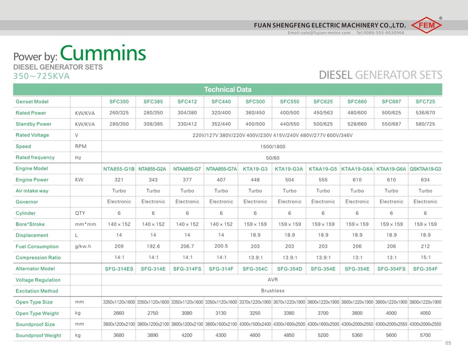Click the standby power value 580/725
The height and width of the screenshot is (353, 468).
pos(425,124)
